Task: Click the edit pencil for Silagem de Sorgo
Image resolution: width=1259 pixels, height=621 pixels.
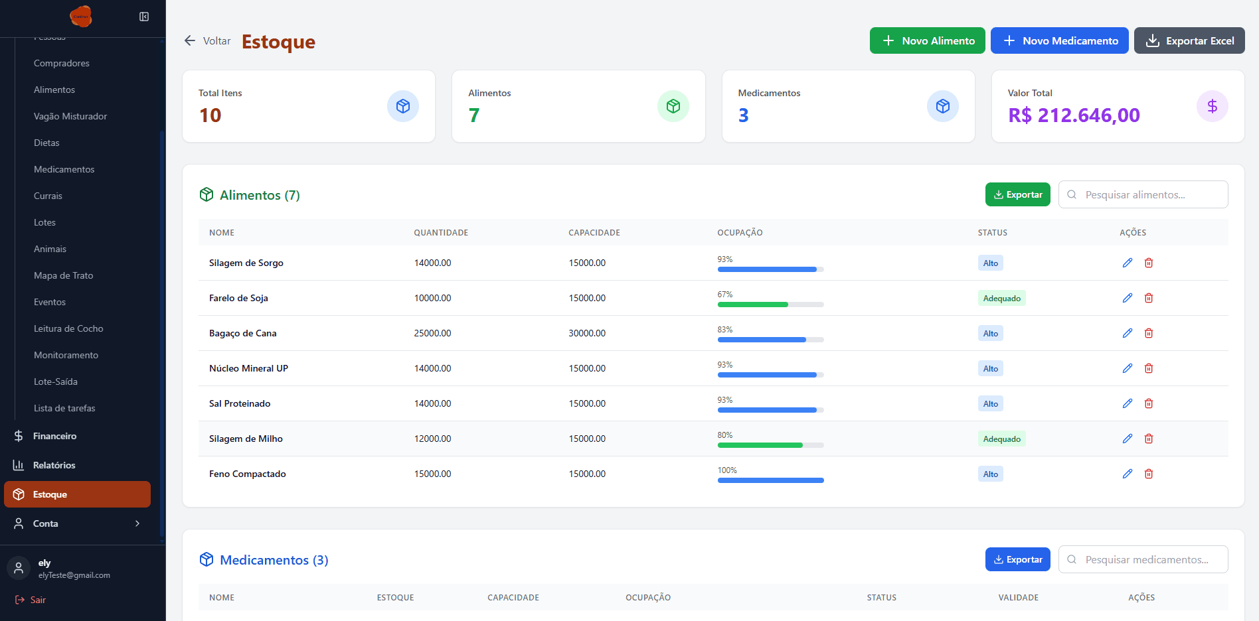Action: tap(1127, 263)
